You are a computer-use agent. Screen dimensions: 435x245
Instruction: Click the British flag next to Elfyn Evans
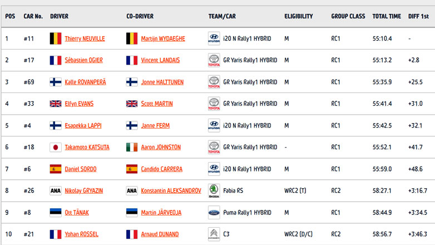pyautogui.click(x=56, y=104)
